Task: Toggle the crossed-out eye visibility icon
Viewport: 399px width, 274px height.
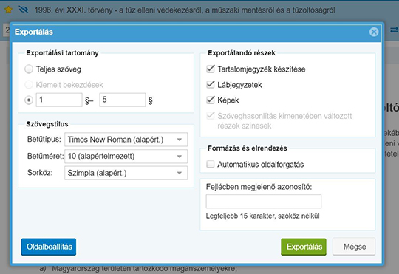Action: 24,10
